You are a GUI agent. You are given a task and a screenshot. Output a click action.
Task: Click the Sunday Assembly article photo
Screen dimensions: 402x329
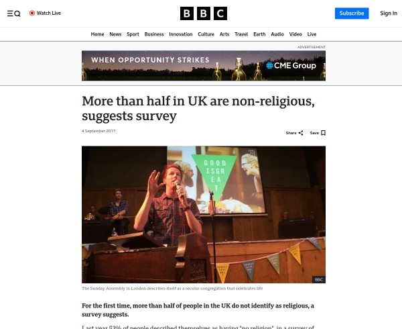coord(204,214)
